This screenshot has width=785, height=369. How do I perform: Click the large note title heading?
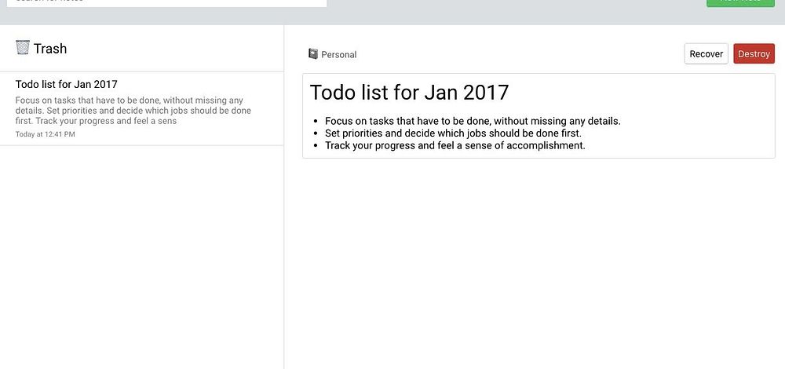click(409, 93)
